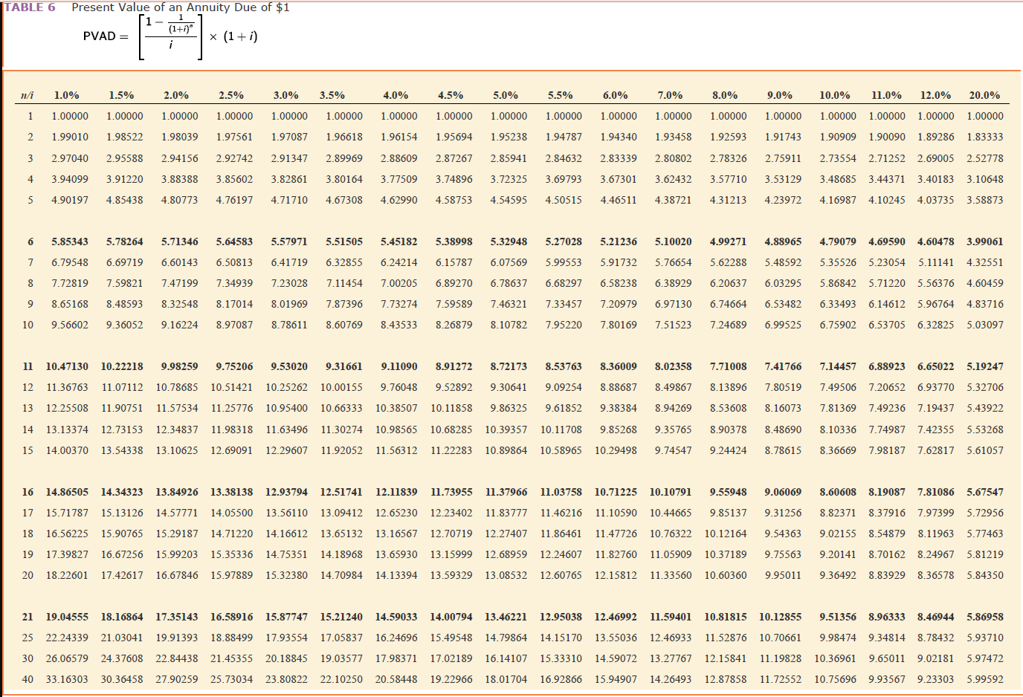Click the title 'Present Value of an Annuity Due of $1'
The width and height of the screenshot is (1023, 697).
coord(181,7)
